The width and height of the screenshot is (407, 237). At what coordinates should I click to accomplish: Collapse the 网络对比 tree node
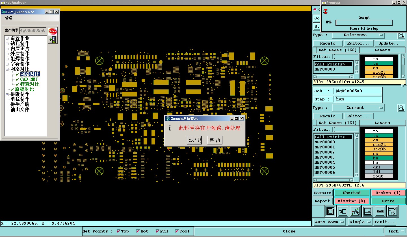coord(7,69)
